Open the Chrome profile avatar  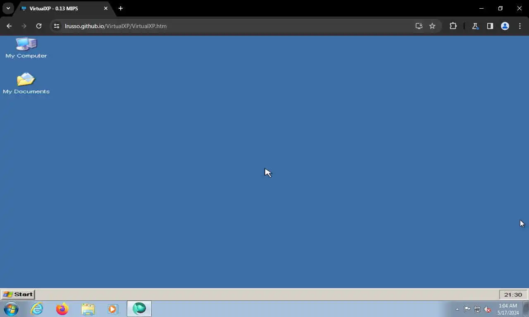pyautogui.click(x=505, y=26)
